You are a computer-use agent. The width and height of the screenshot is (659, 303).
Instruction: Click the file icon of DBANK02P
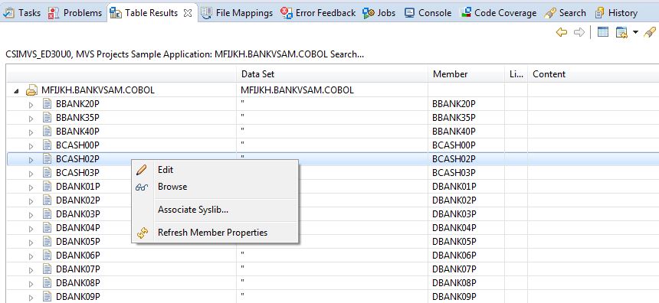click(x=48, y=200)
